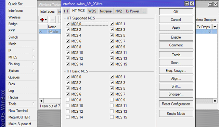Screen dimensions: 219x127
Task: Click left scroll arrow in Wireless Tables
Action: 41,101
